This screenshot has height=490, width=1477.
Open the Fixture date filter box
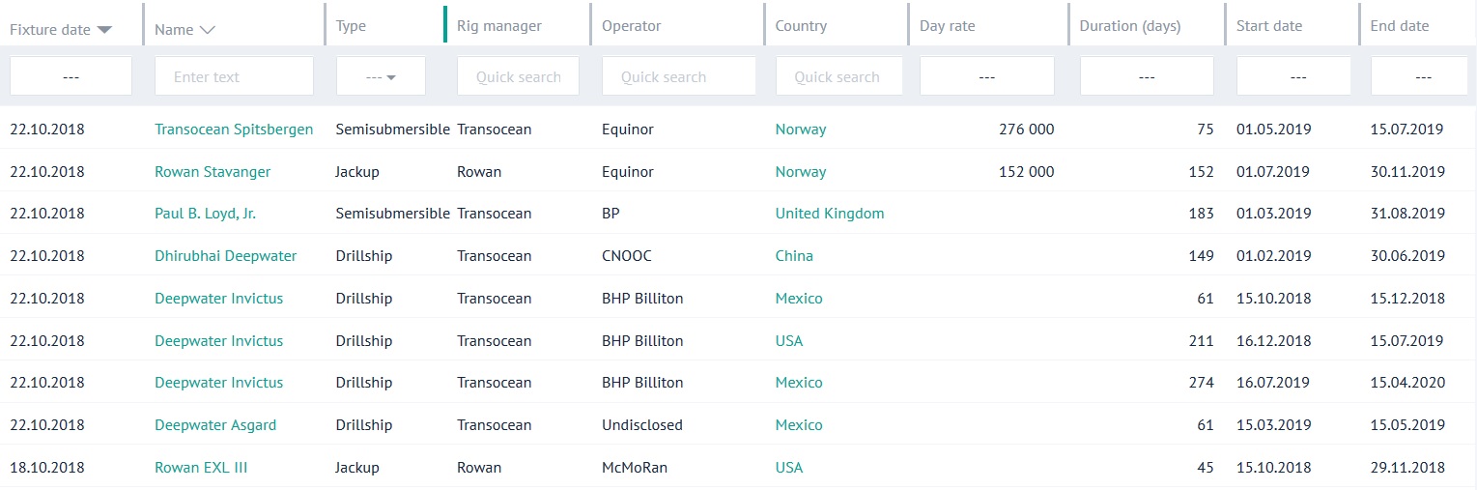coord(71,76)
